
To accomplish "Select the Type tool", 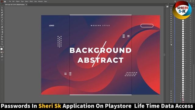I will pyautogui.click(x=2, y=22).
